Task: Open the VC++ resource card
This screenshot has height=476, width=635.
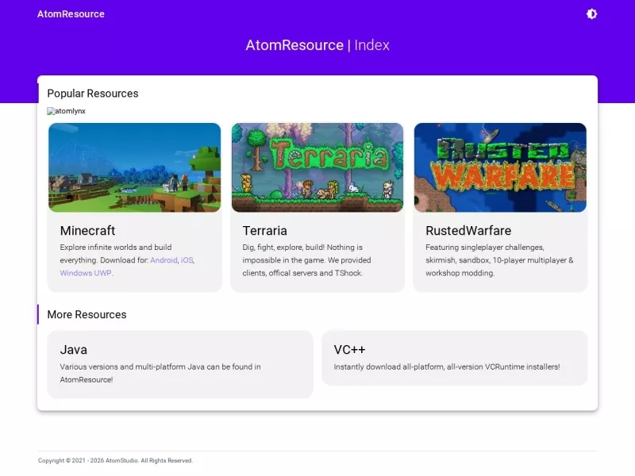Action: pos(454,358)
